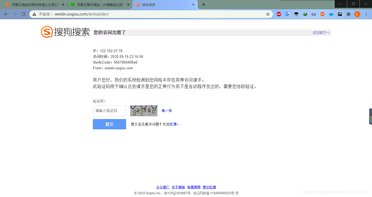Open the JetBrains (JB) extension icon
The width and height of the screenshot is (372, 197).
340,14
